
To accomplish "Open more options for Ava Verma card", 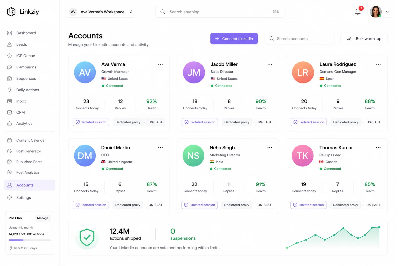I will 160,64.
